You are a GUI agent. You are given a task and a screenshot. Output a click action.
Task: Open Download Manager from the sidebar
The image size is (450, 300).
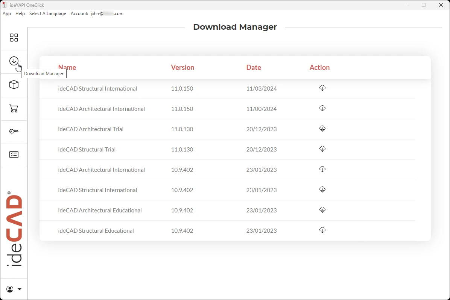tap(14, 61)
